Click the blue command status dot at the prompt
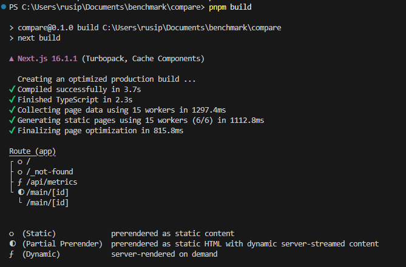 coord(4,7)
